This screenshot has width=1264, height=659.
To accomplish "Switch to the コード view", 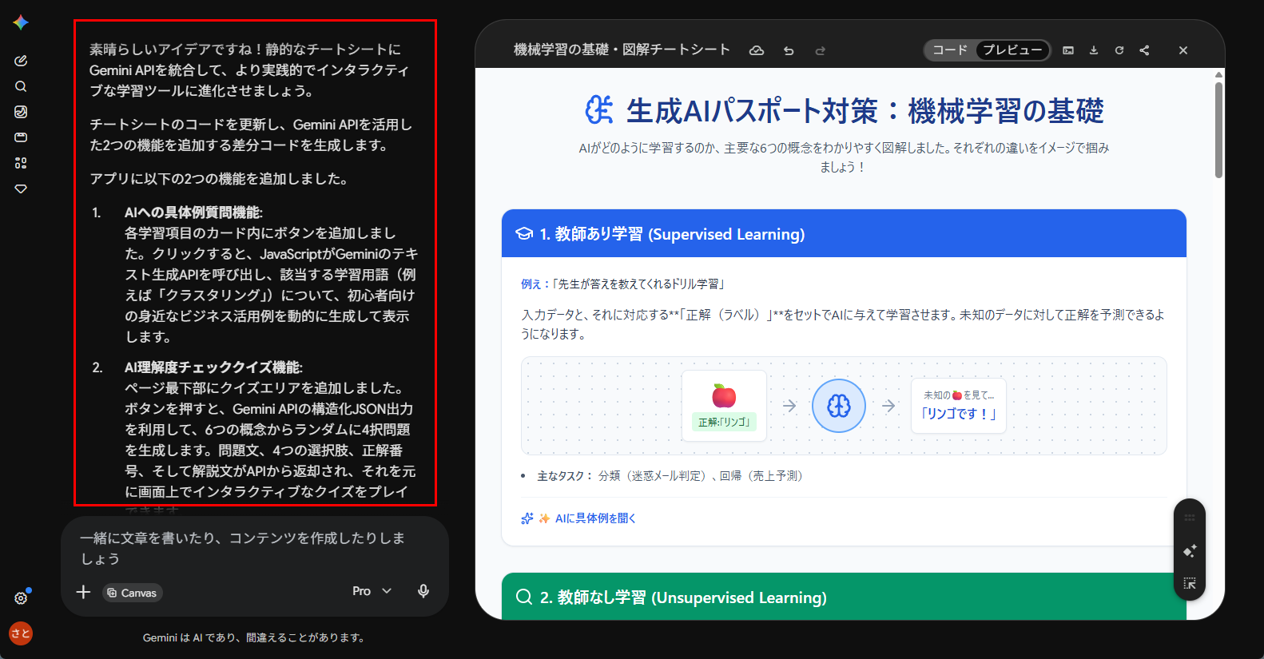I will [950, 50].
